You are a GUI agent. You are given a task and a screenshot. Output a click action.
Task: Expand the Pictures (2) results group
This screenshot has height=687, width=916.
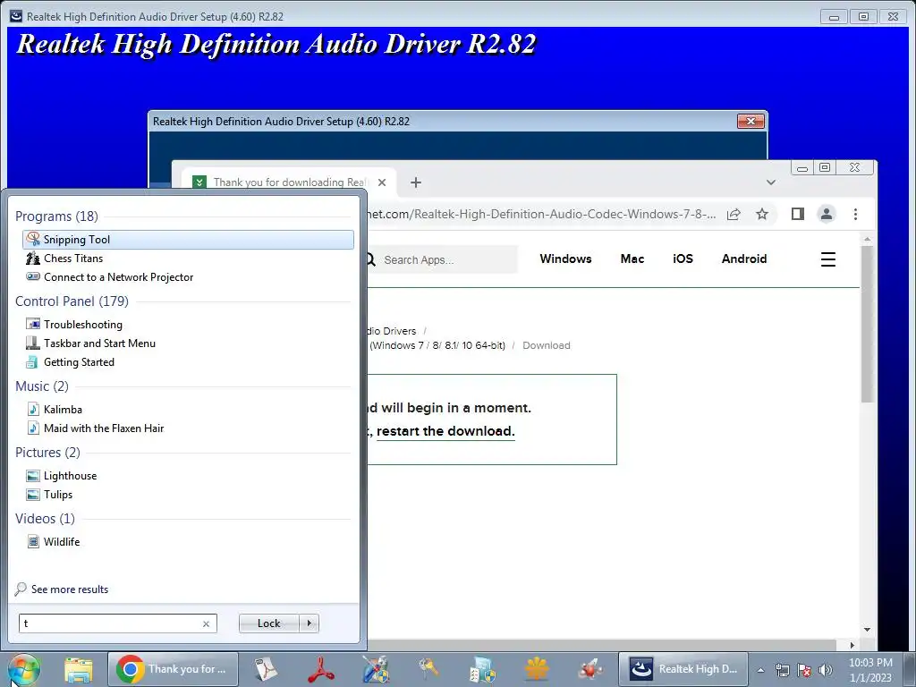coord(47,452)
